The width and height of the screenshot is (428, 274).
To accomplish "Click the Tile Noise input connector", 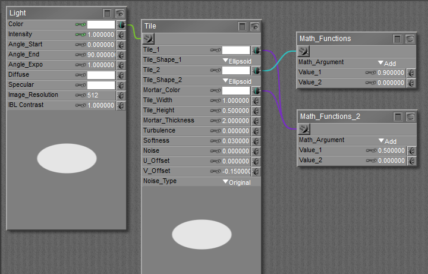I will [x=256, y=152].
